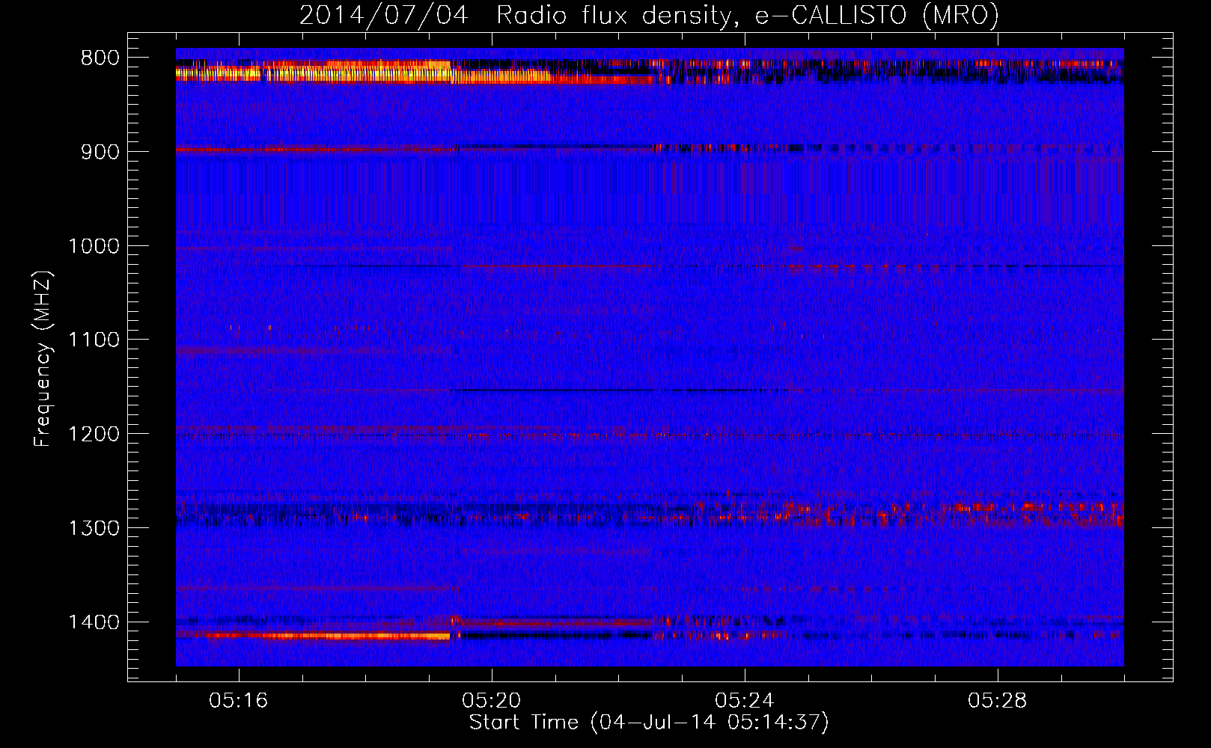
Task: Click the 05:16 time tick label
Action: tap(239, 701)
